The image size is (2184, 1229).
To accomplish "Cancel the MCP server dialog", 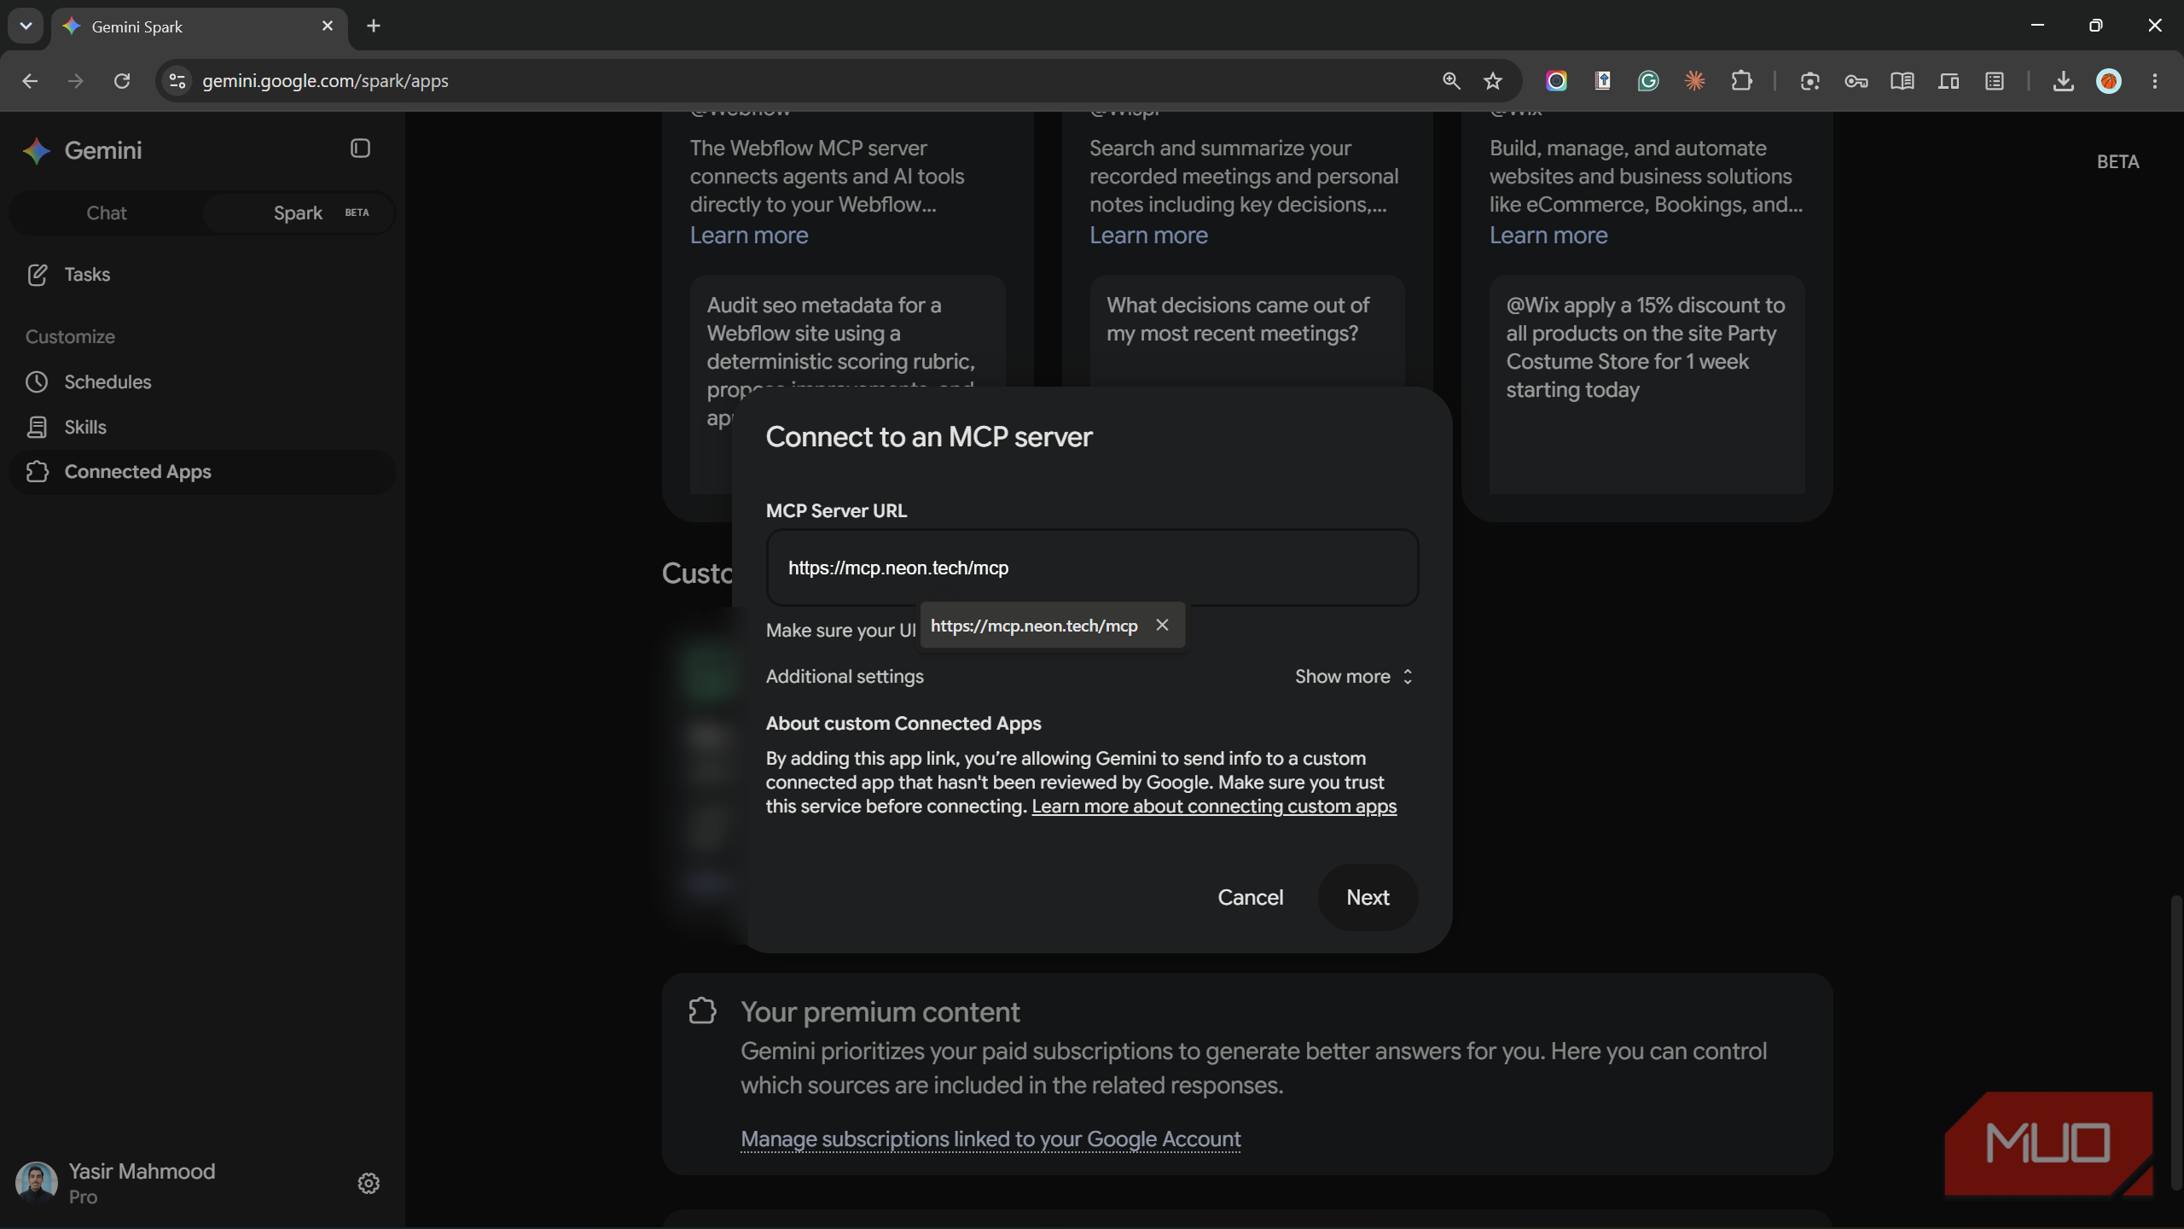I will point(1250,897).
